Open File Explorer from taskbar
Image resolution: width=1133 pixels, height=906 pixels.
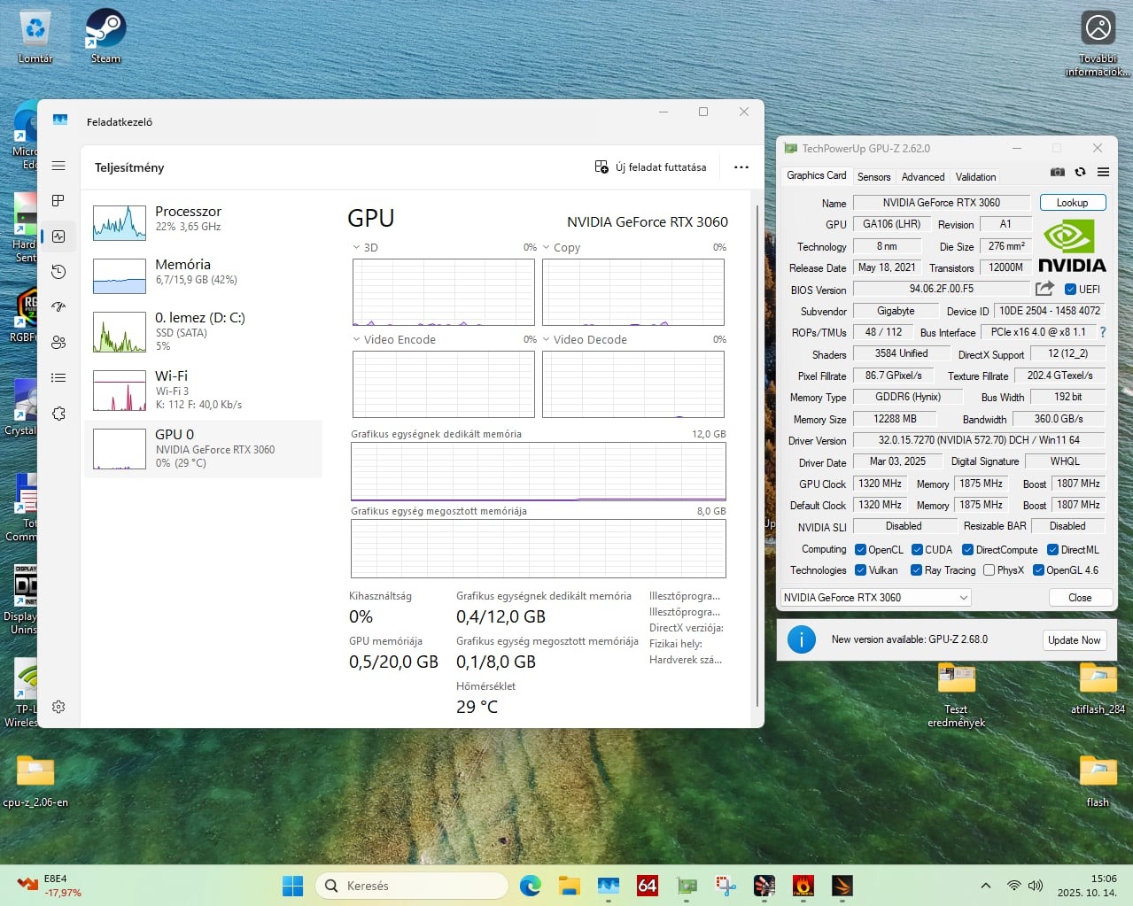569,886
